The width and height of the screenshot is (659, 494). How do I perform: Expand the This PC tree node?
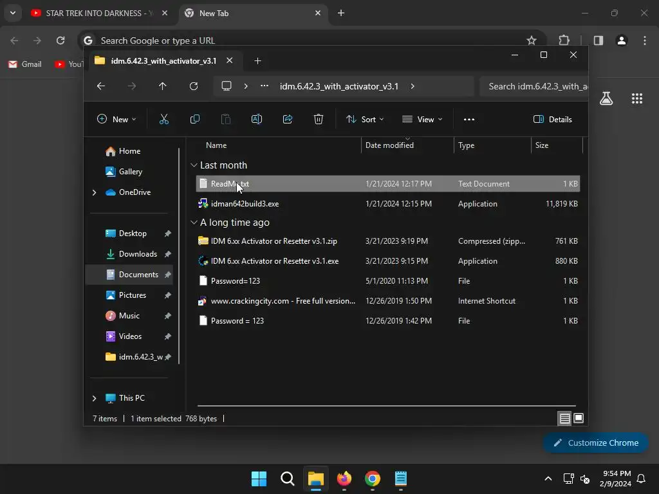[x=94, y=398]
